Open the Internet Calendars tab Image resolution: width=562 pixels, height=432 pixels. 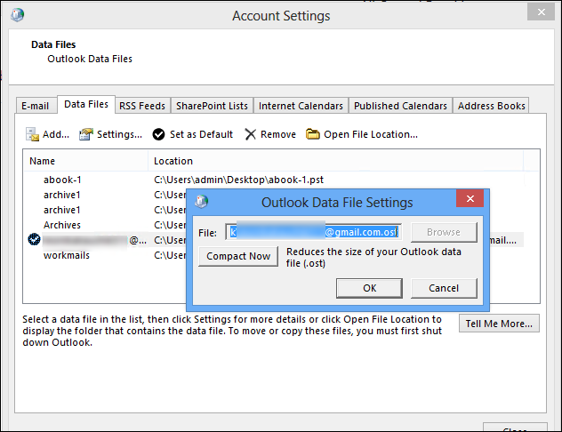point(301,106)
